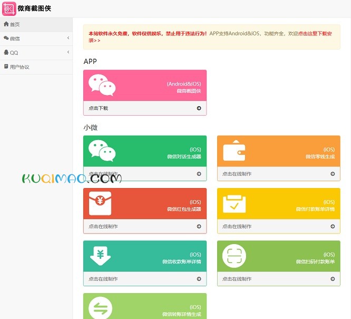Expand the QQ submenu chevron

pos(69,52)
